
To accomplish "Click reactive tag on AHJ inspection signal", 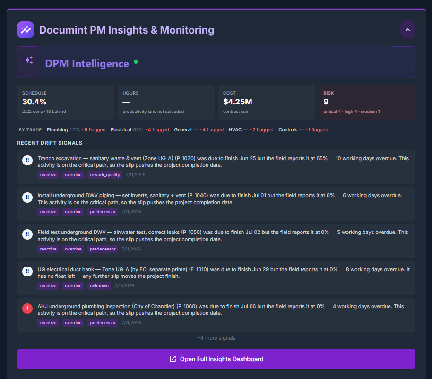I will [x=48, y=323].
